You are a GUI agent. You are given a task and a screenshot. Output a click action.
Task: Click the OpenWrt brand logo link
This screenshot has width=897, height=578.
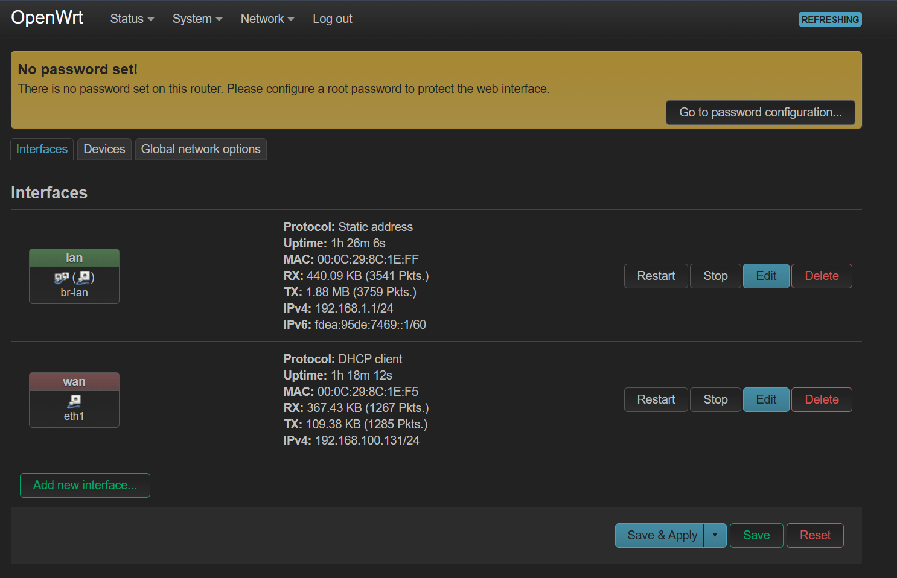[47, 17]
